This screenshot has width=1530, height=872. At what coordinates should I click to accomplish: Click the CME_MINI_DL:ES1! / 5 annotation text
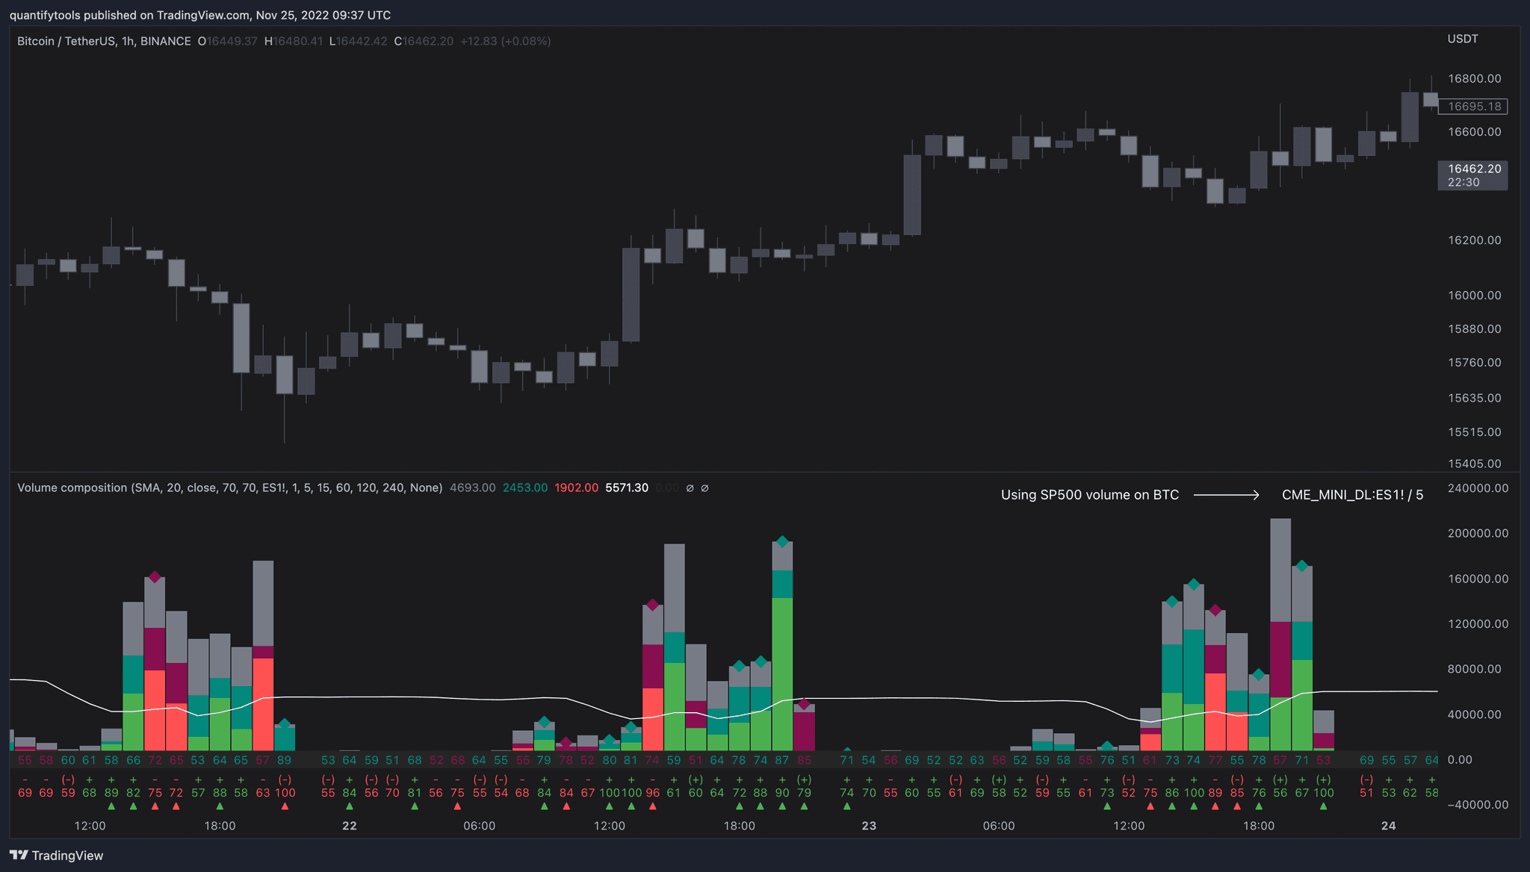[1352, 495]
